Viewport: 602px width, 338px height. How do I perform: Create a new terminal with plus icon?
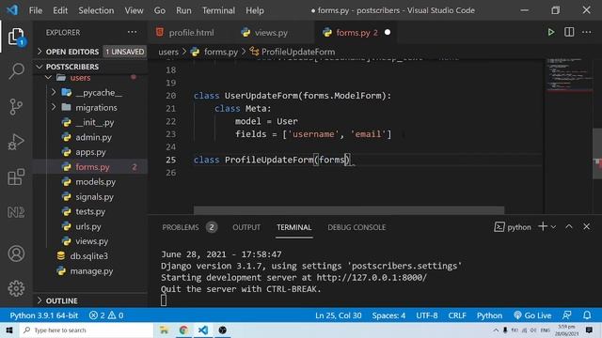542,226
